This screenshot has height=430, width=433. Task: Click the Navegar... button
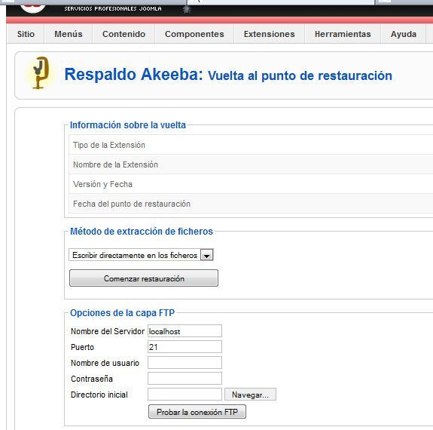[250, 395]
